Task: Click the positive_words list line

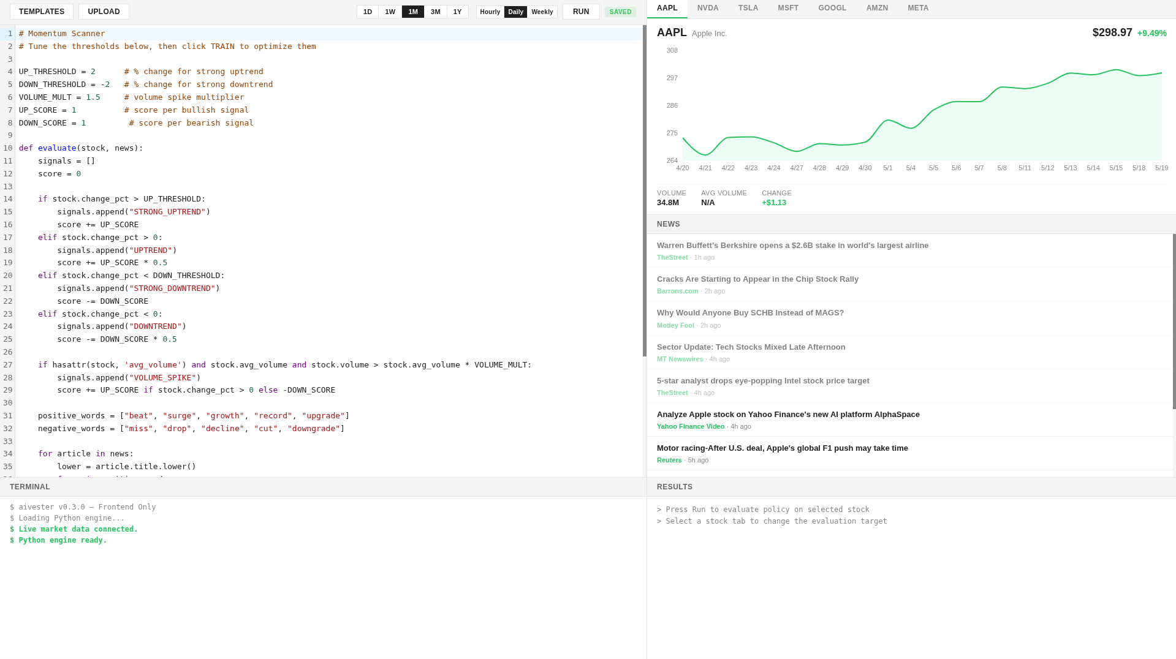Action: pos(330,416)
